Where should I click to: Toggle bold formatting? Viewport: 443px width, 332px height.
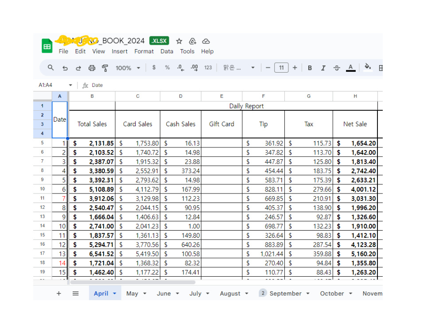pos(310,68)
